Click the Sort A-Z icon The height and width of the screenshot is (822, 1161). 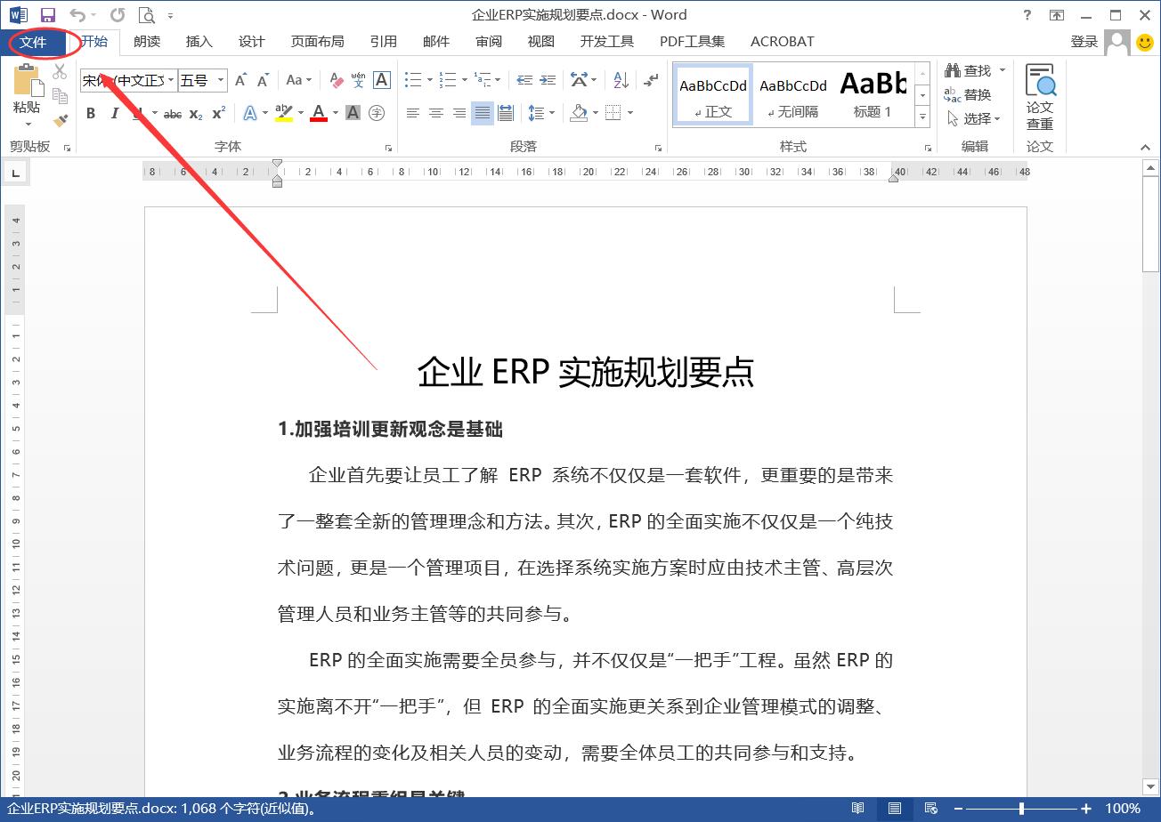[621, 81]
